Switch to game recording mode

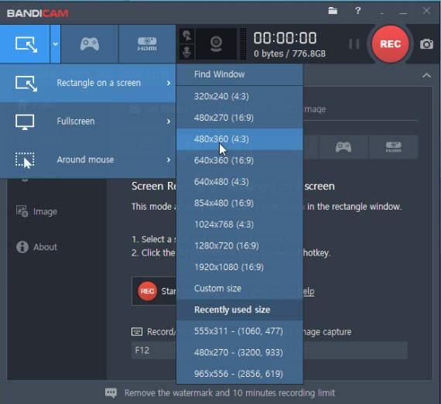[x=90, y=44]
